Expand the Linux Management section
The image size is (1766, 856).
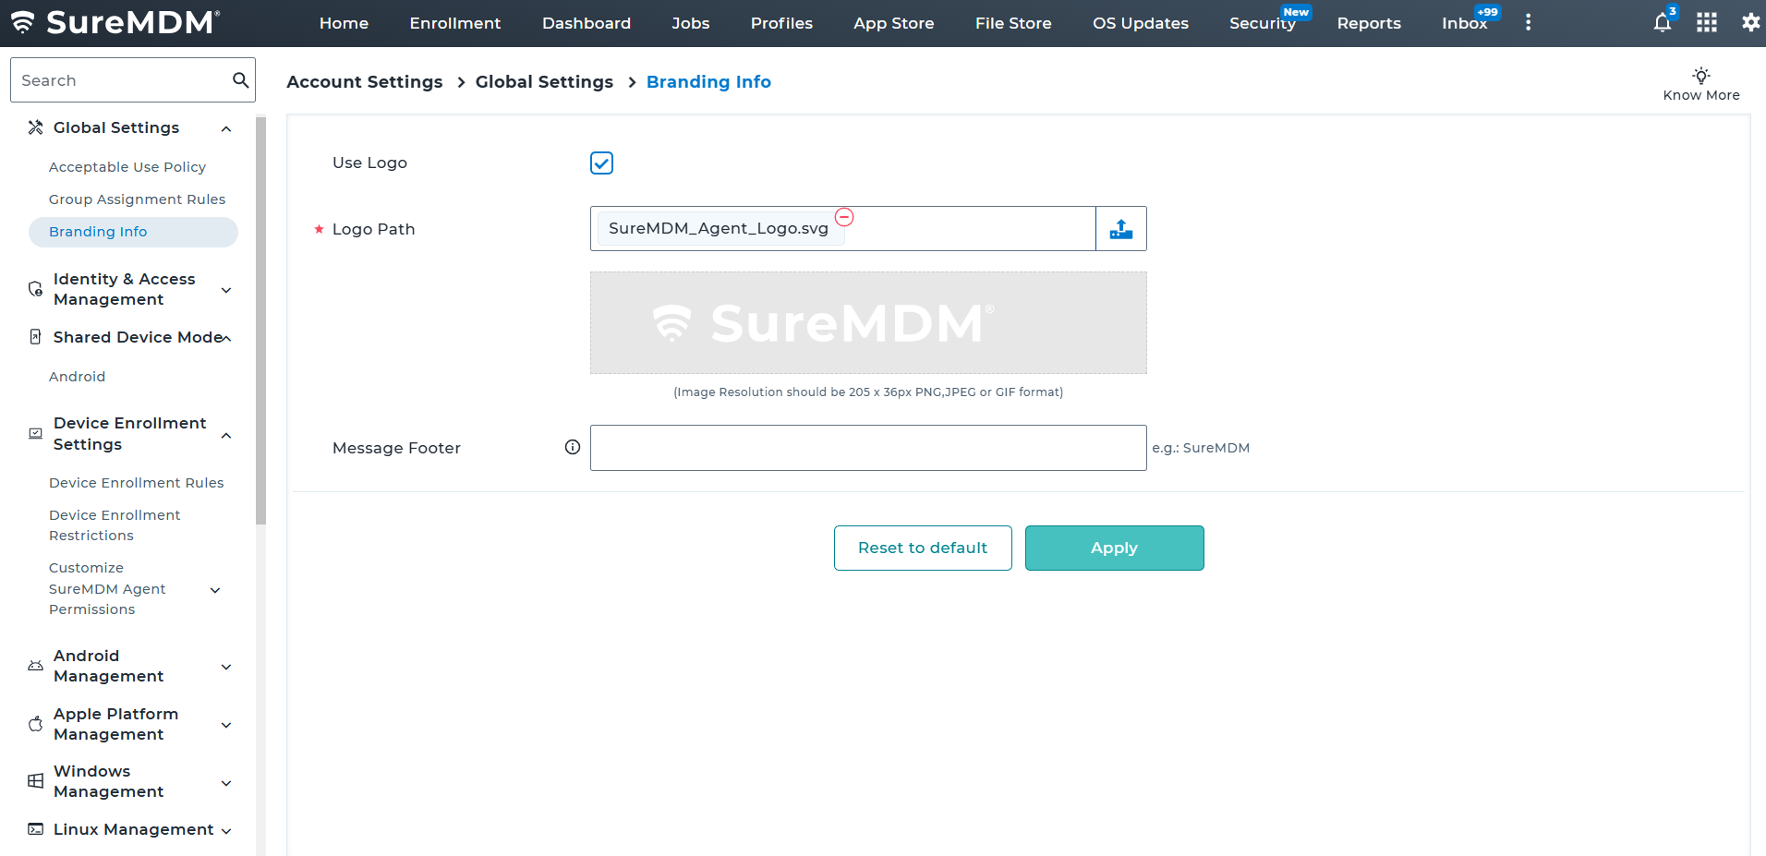[226, 831]
